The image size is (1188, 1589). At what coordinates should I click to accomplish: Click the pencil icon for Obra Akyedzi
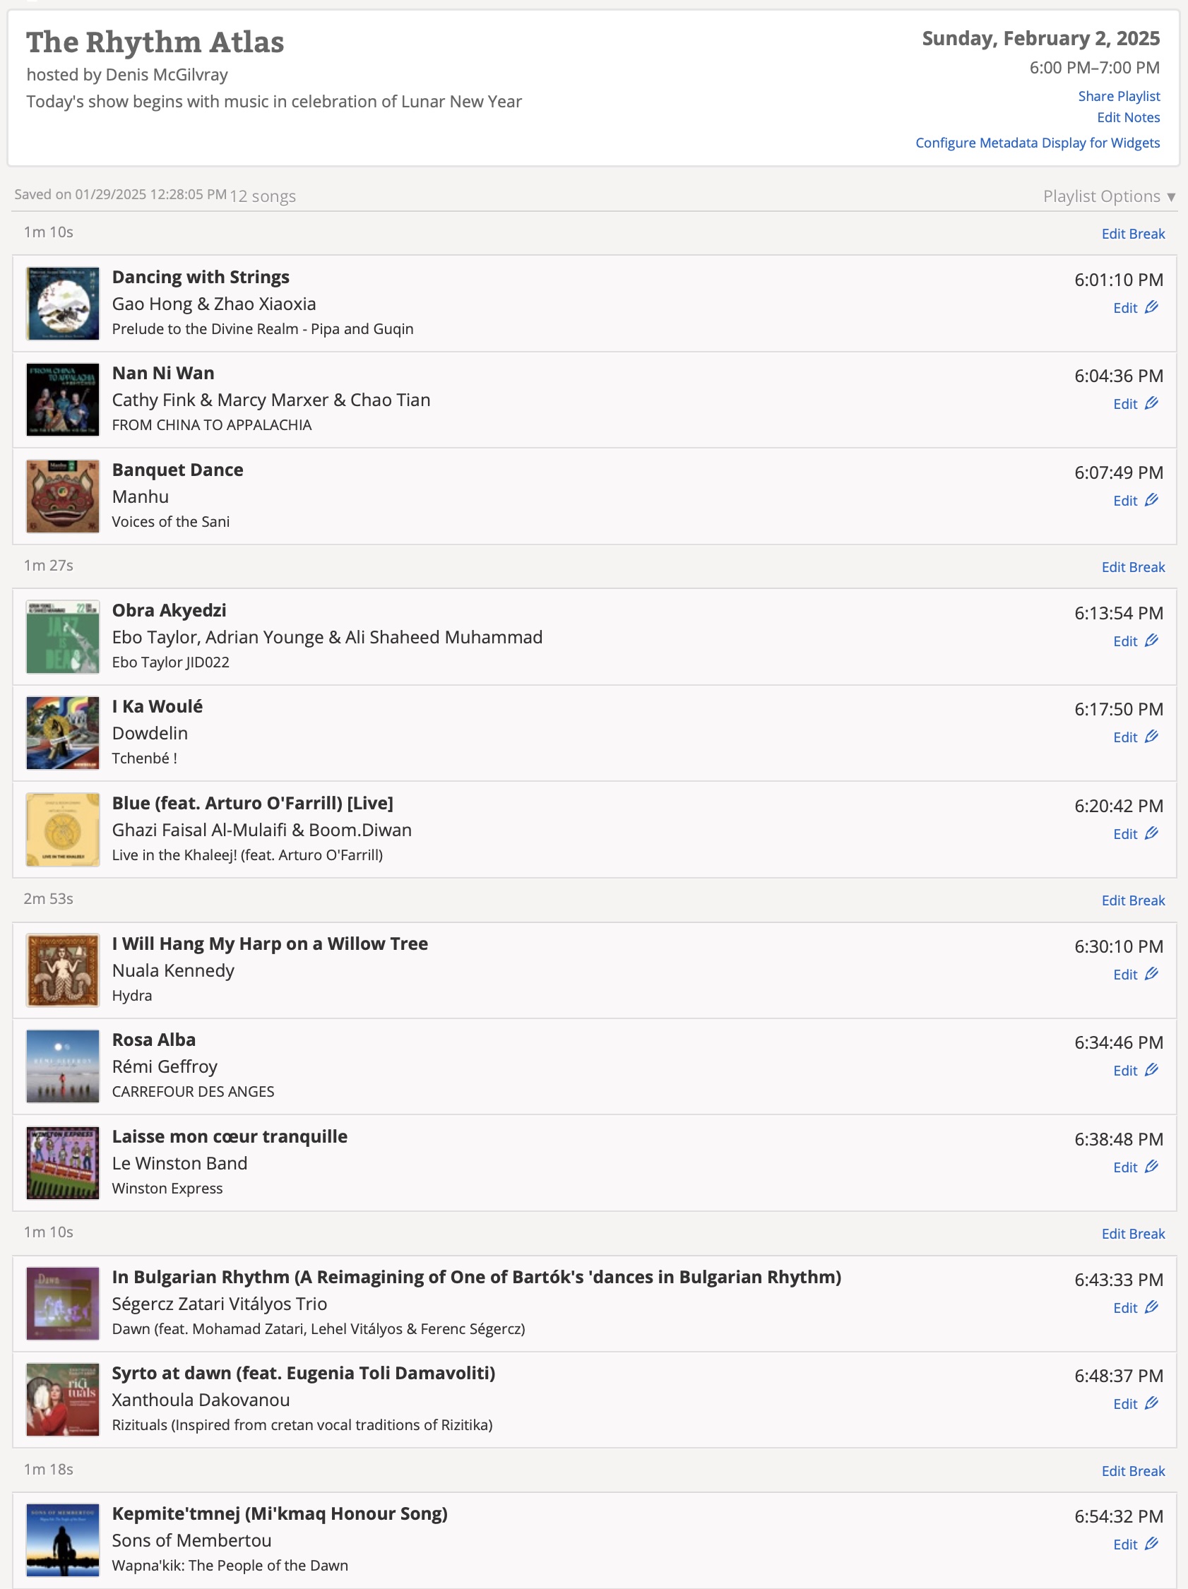[x=1151, y=641]
